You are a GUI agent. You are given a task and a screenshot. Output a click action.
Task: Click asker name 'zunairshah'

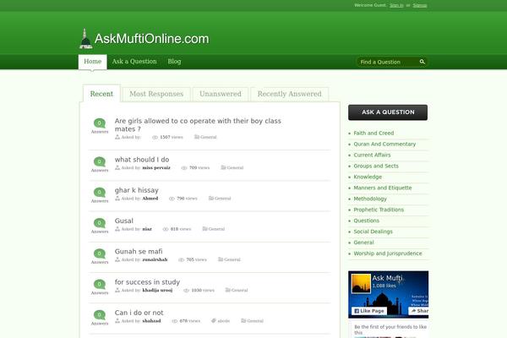155,259
